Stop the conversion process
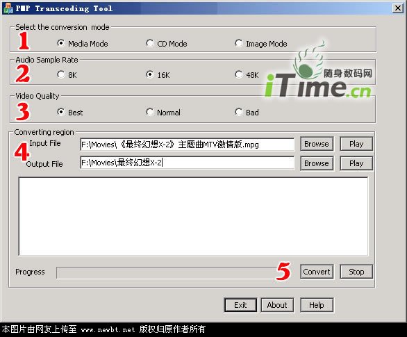 pos(356,272)
